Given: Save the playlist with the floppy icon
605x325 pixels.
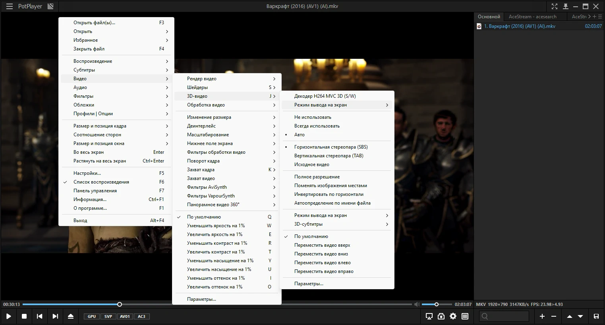Looking at the screenshot, I should (x=596, y=316).
